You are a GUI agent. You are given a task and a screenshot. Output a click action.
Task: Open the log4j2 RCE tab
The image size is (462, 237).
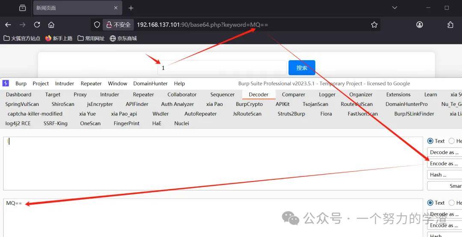tap(18, 123)
